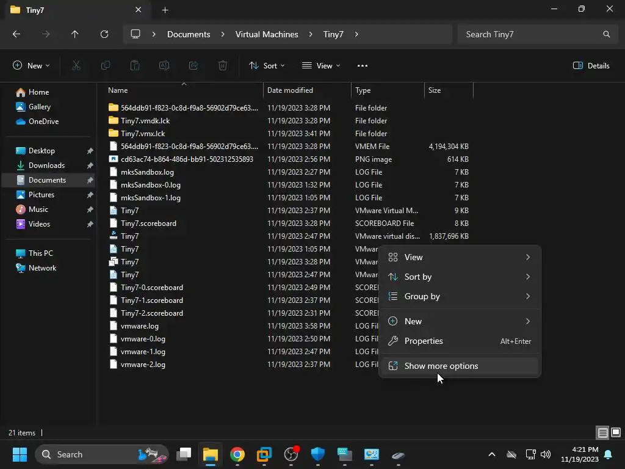
Task: Open VMware Workstation from the taskbar
Action: [264, 454]
